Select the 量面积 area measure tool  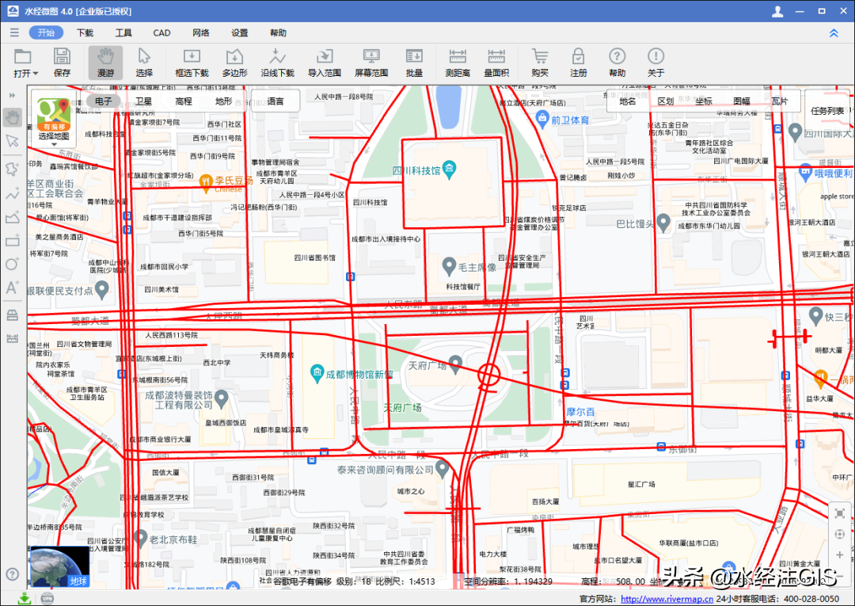(x=496, y=62)
